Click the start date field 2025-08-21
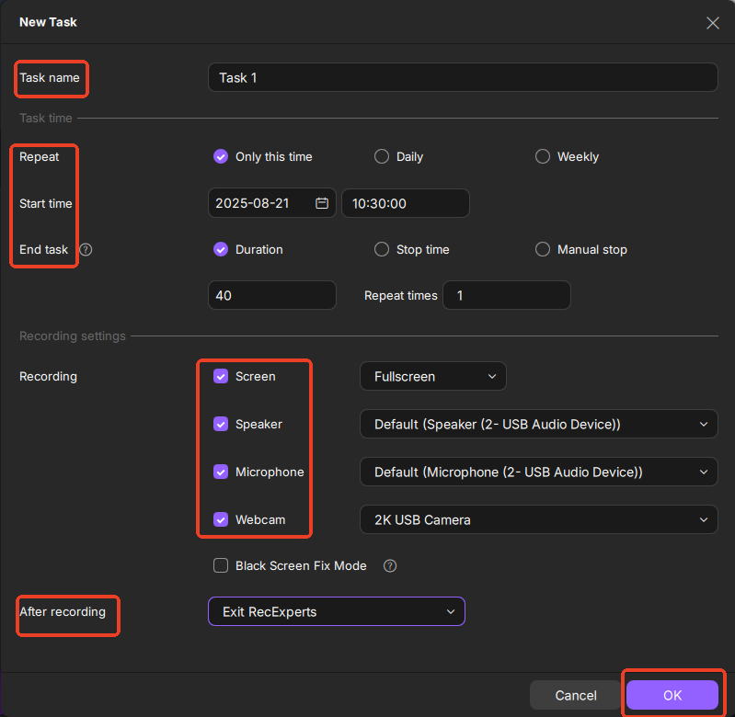This screenshot has height=717, width=735. pyautogui.click(x=272, y=203)
